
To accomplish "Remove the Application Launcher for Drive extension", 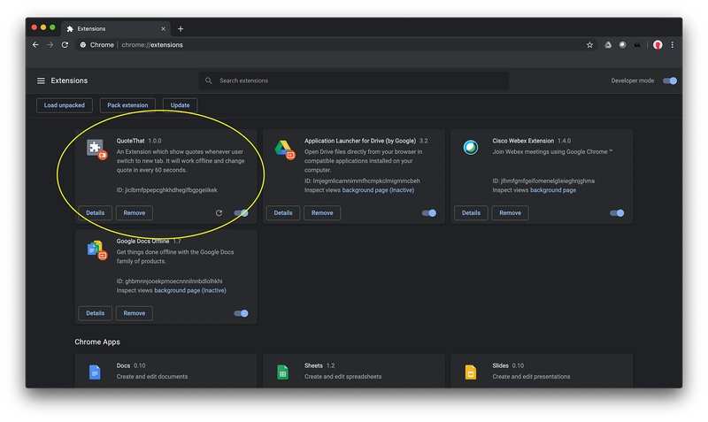I will tap(322, 213).
